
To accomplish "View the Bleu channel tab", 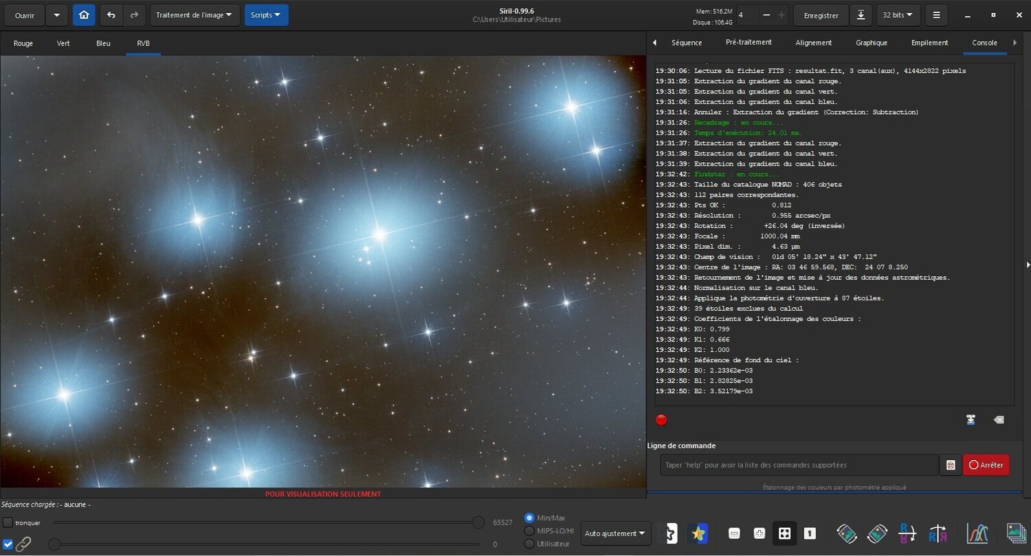I will (x=103, y=43).
